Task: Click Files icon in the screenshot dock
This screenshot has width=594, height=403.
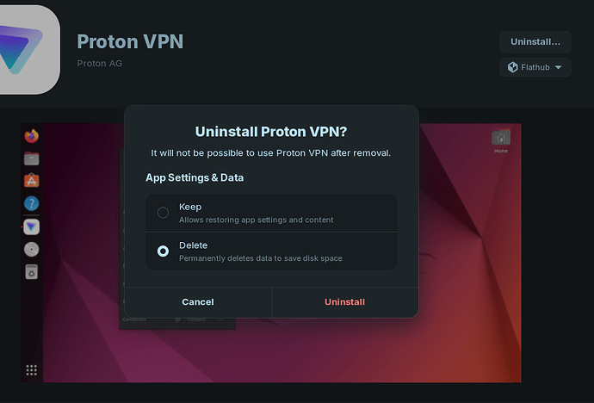Action: 32,158
